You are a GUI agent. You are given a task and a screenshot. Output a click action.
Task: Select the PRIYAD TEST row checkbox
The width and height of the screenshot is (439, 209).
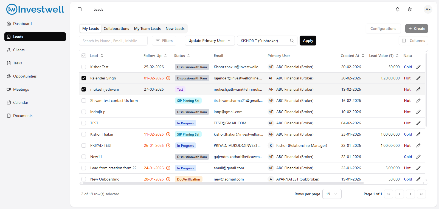point(84,145)
